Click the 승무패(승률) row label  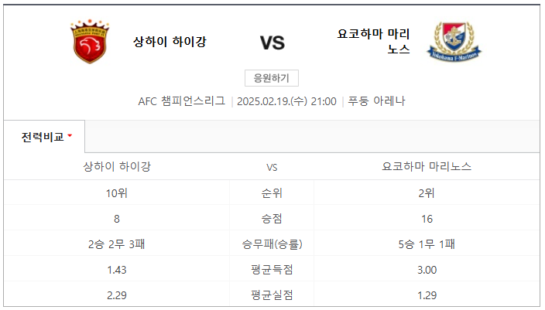(x=272, y=244)
